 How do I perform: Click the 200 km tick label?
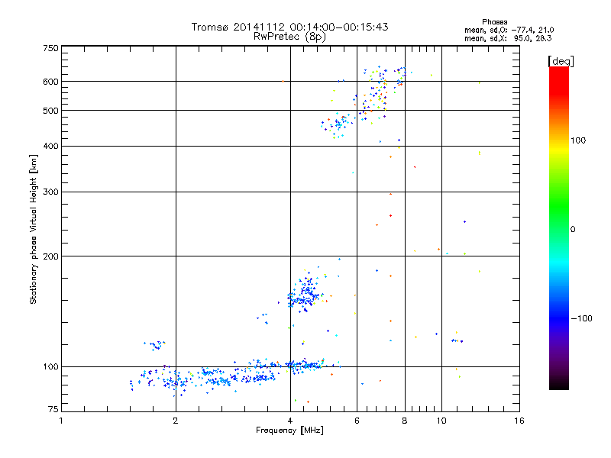pos(50,256)
